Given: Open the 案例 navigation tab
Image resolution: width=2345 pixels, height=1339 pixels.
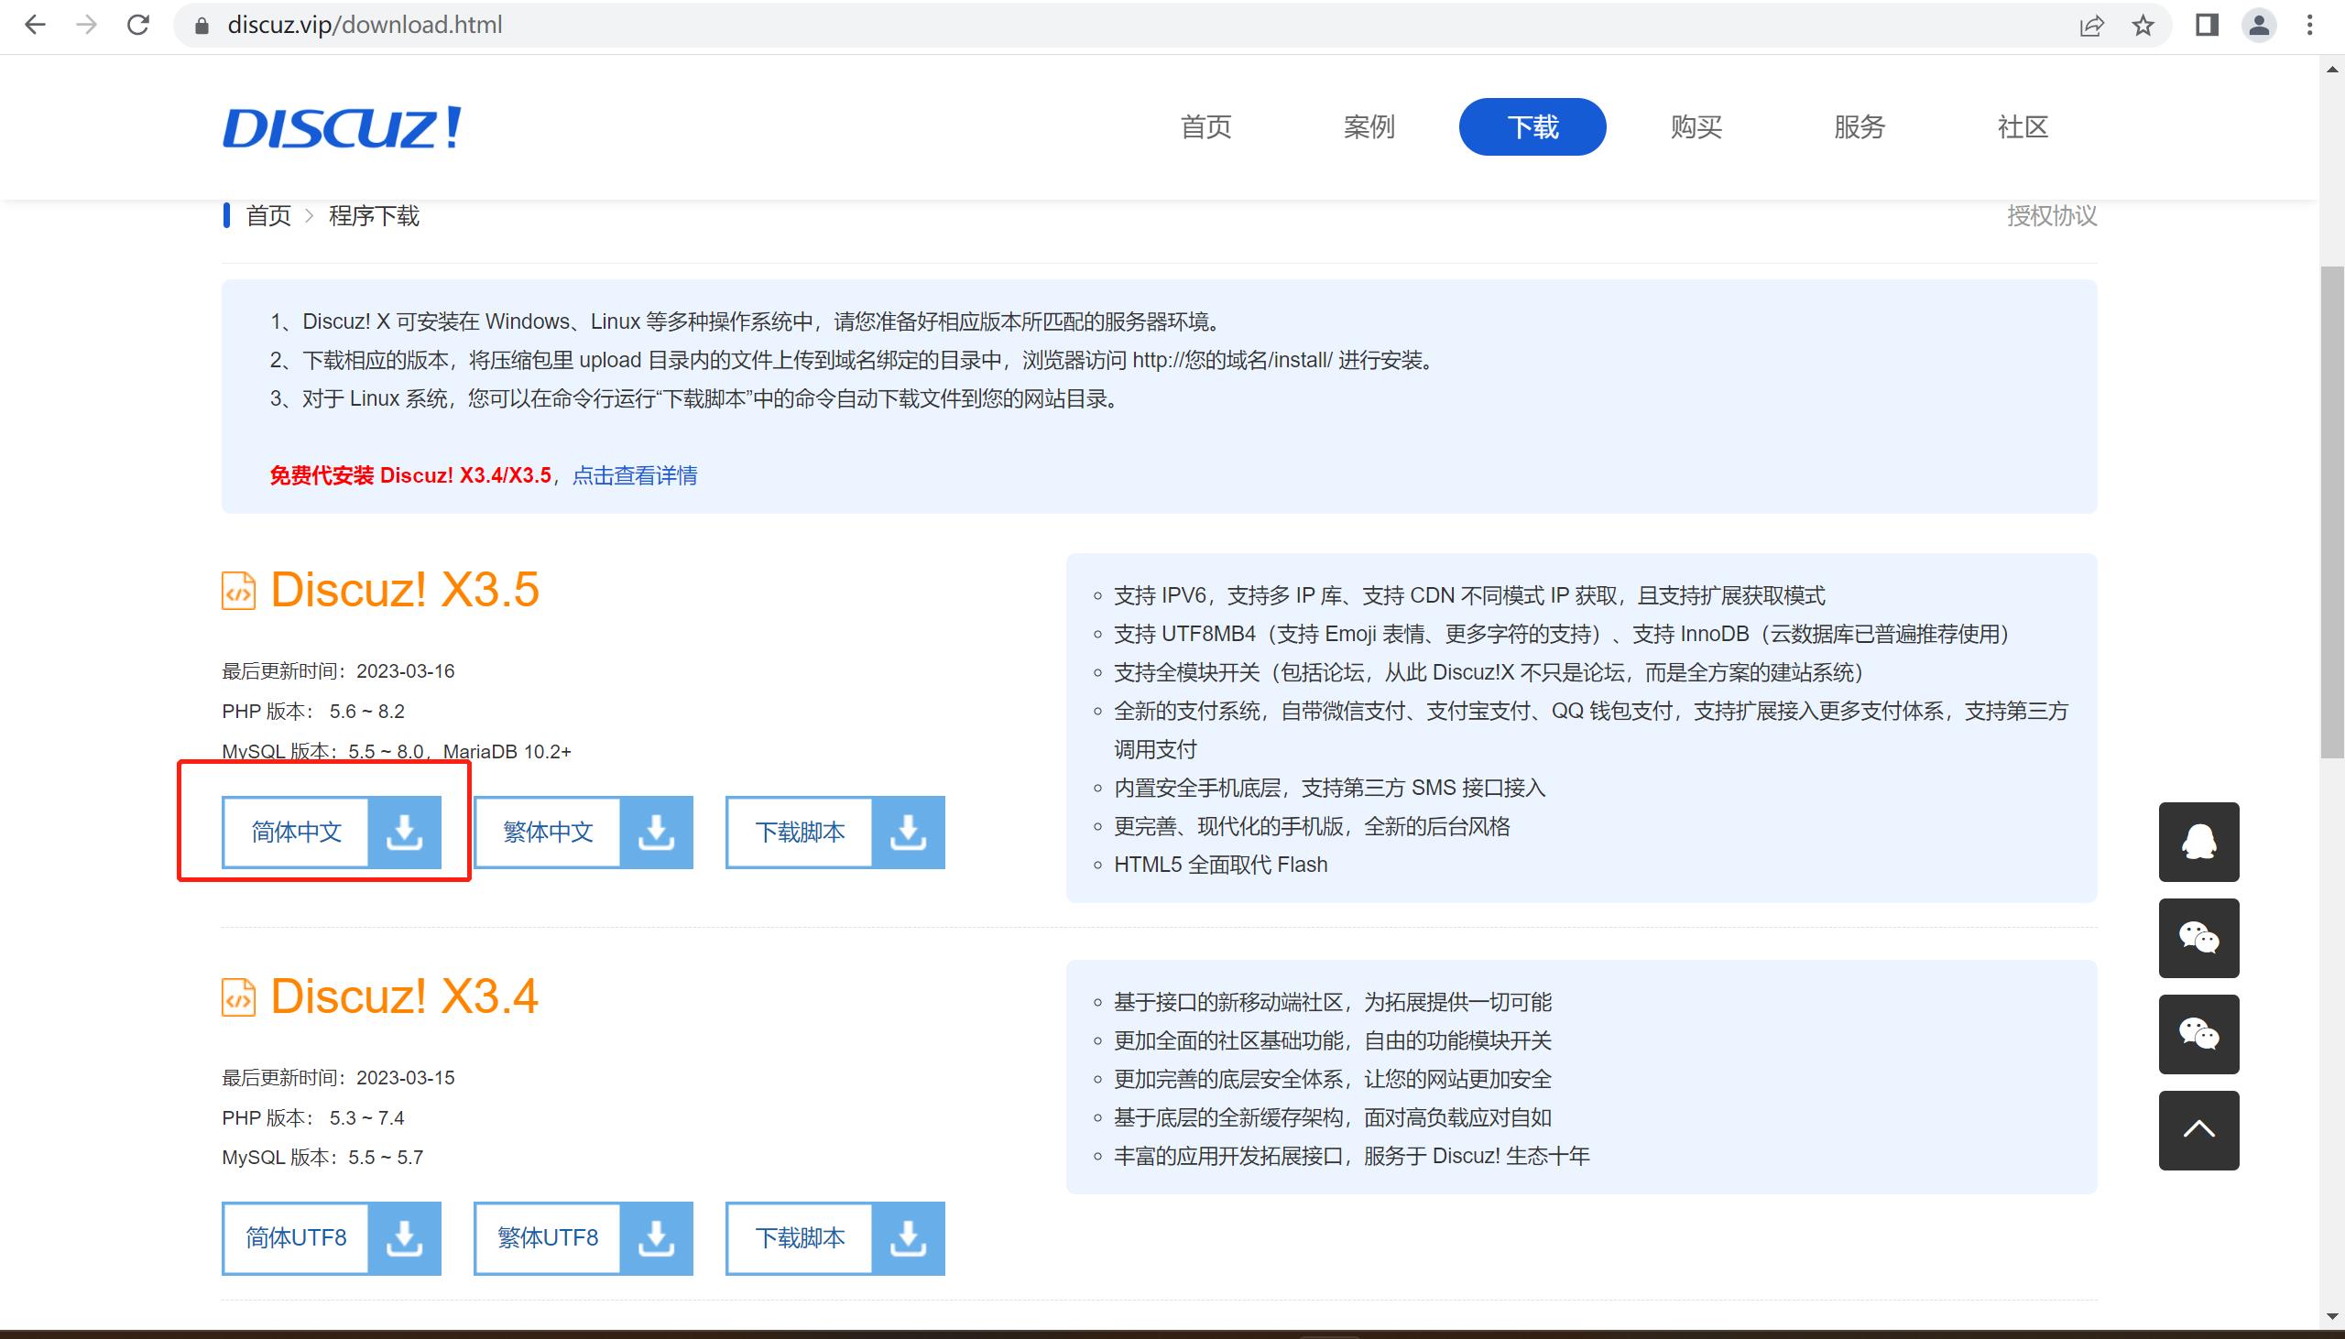Looking at the screenshot, I should coord(1369,127).
